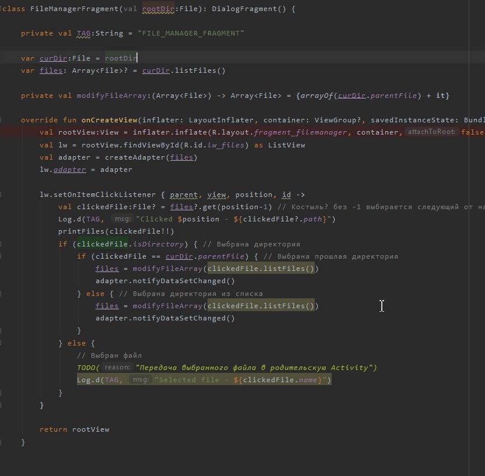Click the italic name property

coord(307,380)
